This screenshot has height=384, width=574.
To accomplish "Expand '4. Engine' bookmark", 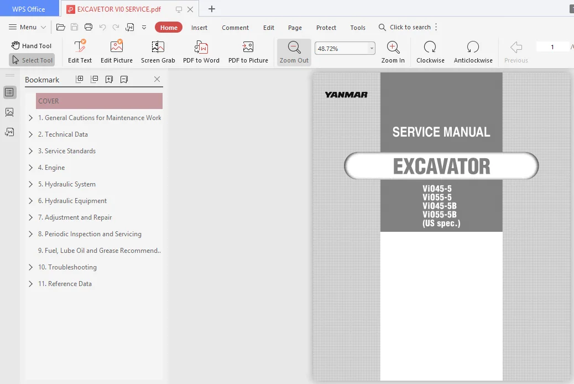I will (x=31, y=168).
